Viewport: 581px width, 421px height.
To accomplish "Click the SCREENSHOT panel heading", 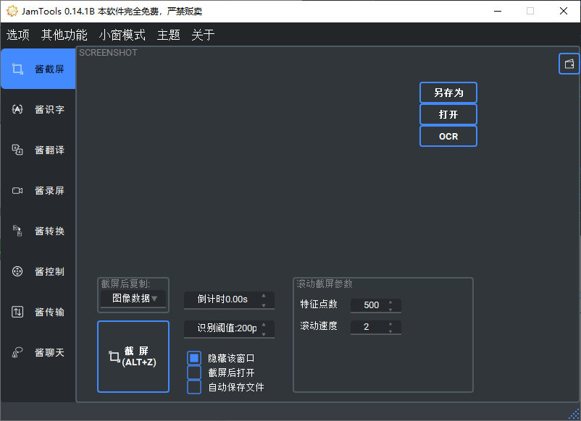I will (x=108, y=53).
